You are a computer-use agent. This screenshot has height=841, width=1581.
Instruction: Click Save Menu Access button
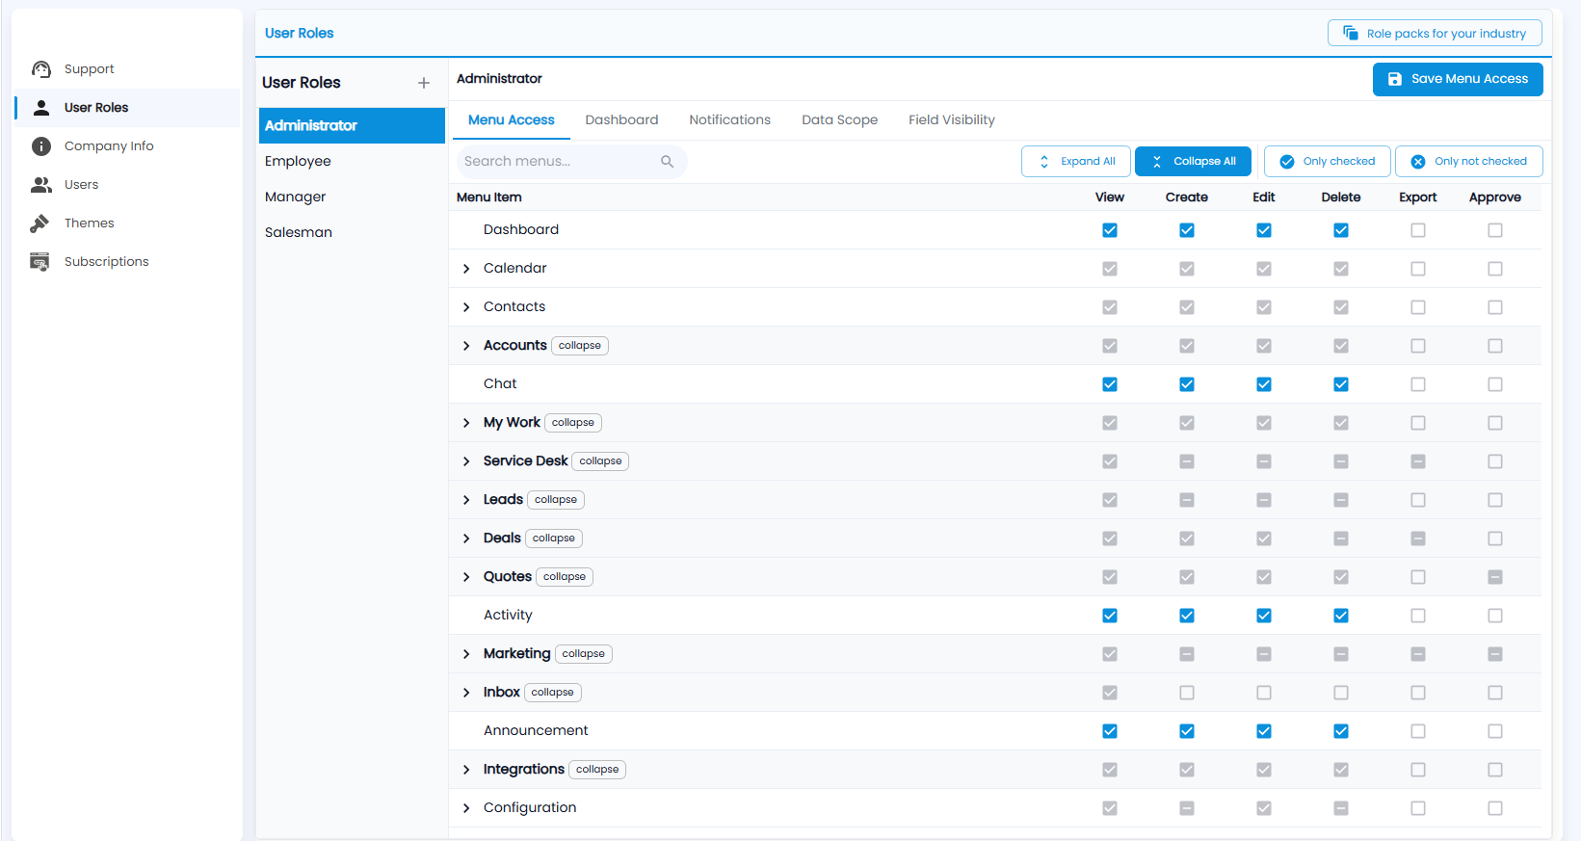coord(1458,79)
